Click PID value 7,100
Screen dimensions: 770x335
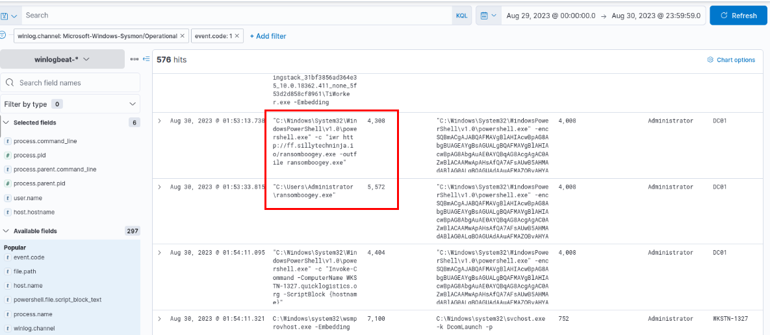tap(376, 318)
